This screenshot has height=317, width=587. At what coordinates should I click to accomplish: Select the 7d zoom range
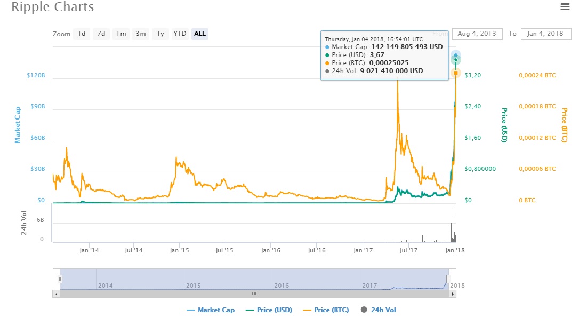101,34
